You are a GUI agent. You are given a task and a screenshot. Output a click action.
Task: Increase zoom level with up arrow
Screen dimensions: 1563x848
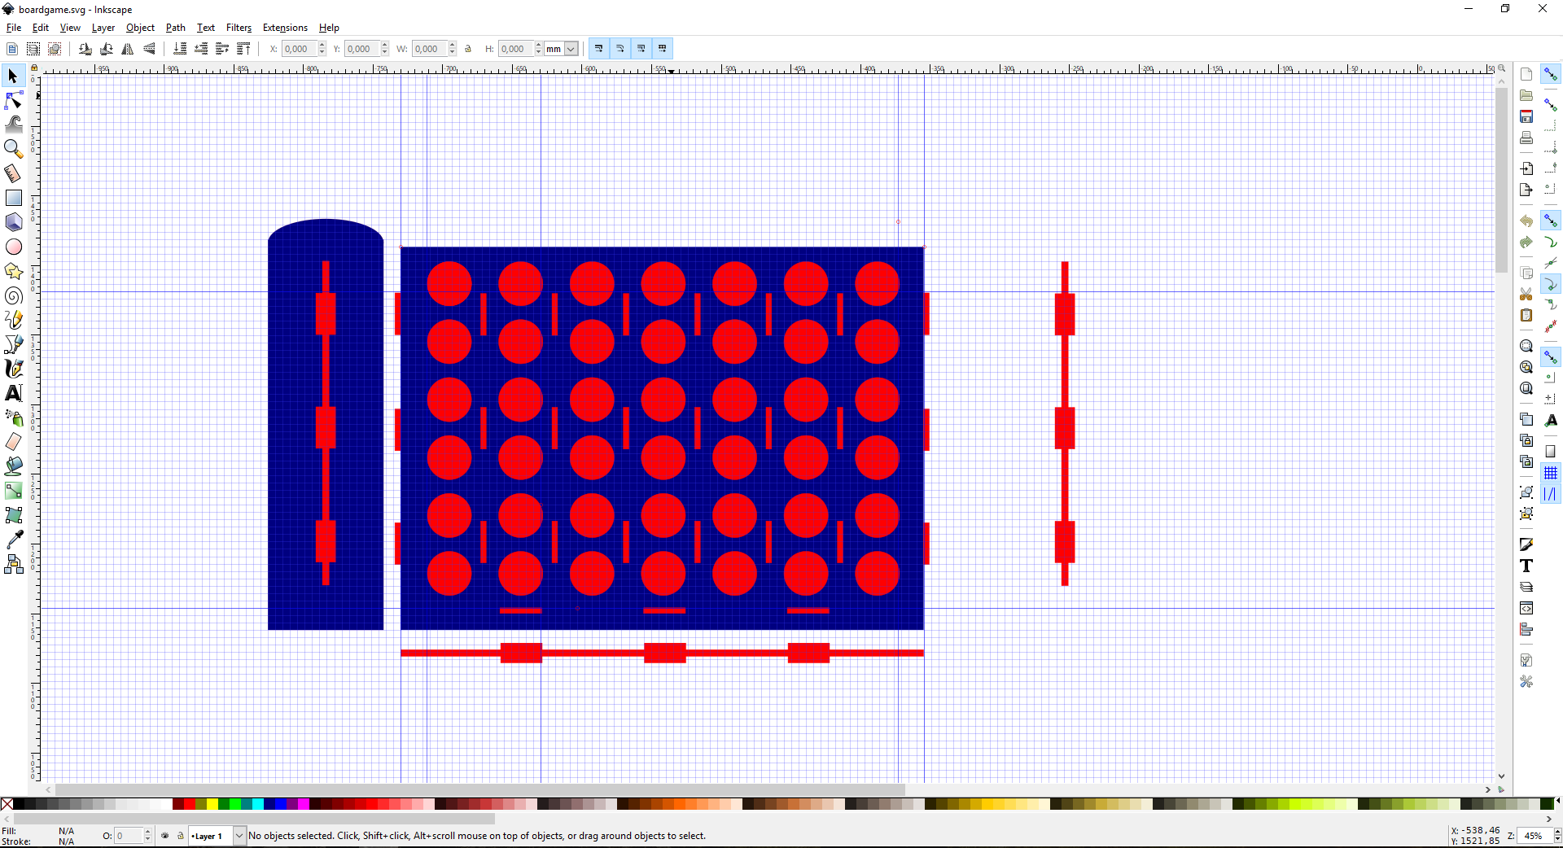point(1557,833)
